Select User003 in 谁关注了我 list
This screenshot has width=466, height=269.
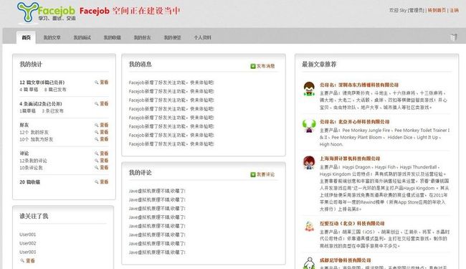28,252
